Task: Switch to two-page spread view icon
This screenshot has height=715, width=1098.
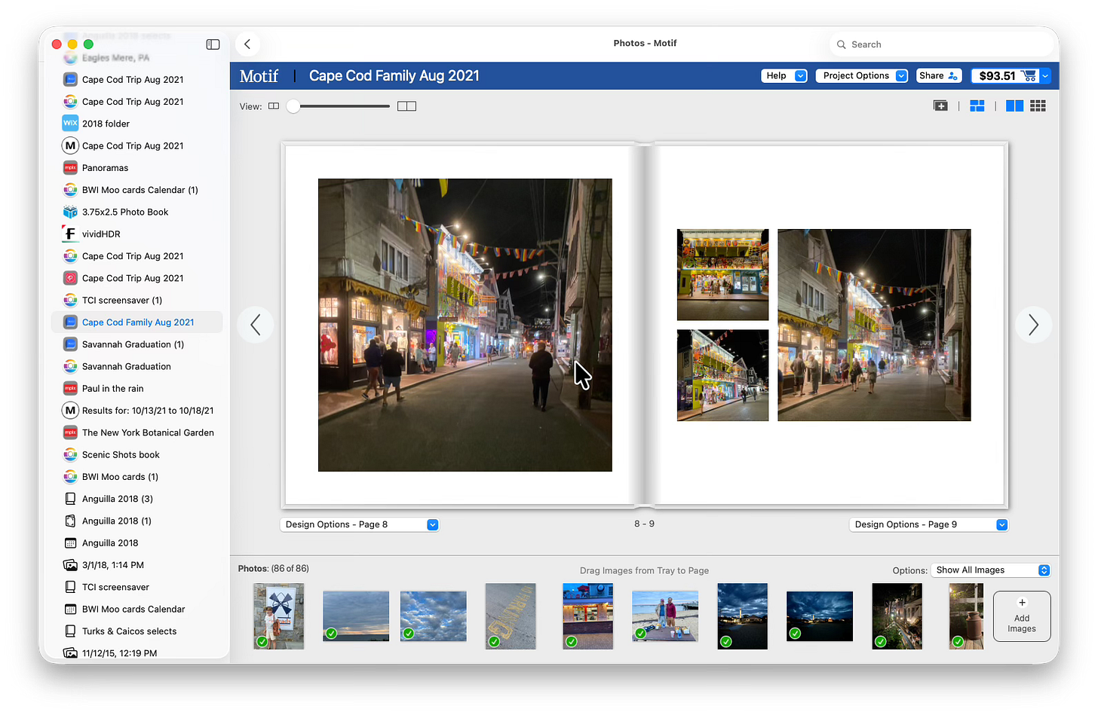Action: (x=1014, y=106)
